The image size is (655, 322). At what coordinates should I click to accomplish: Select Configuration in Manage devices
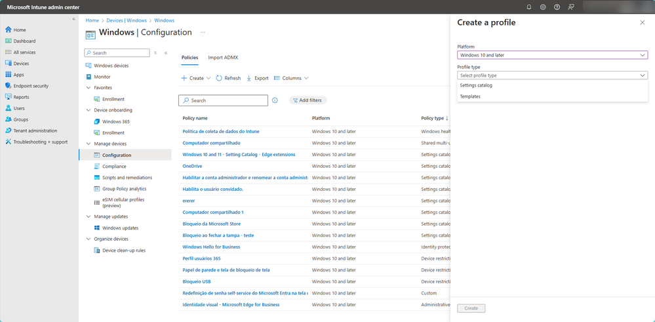pyautogui.click(x=125, y=155)
